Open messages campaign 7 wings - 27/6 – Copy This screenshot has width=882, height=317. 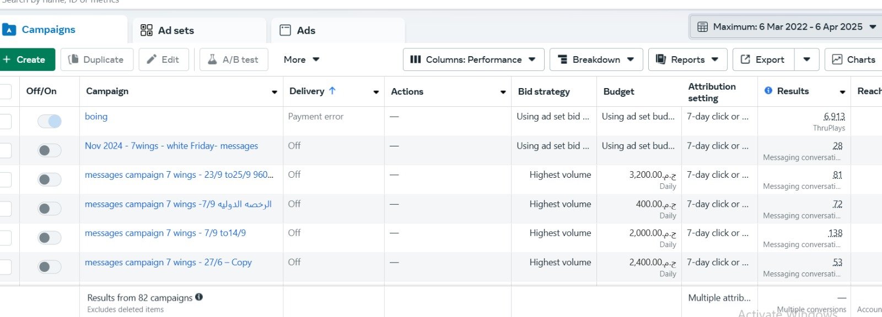tap(168, 263)
